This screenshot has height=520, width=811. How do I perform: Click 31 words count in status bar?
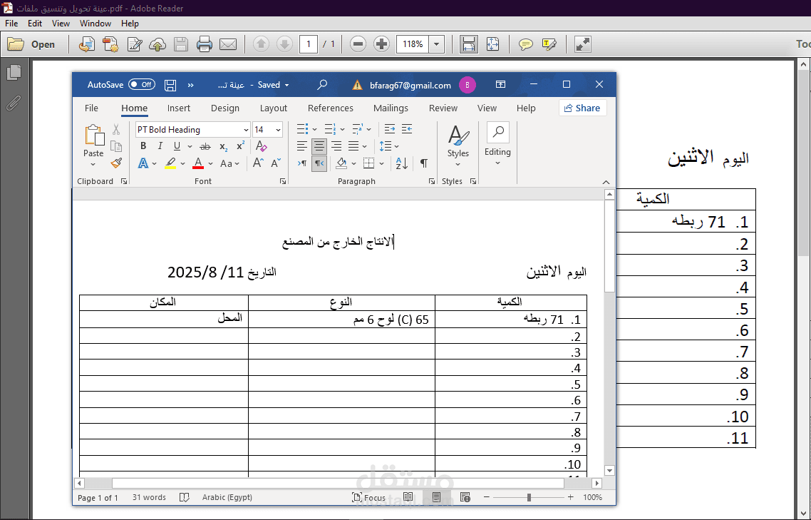[x=149, y=497]
